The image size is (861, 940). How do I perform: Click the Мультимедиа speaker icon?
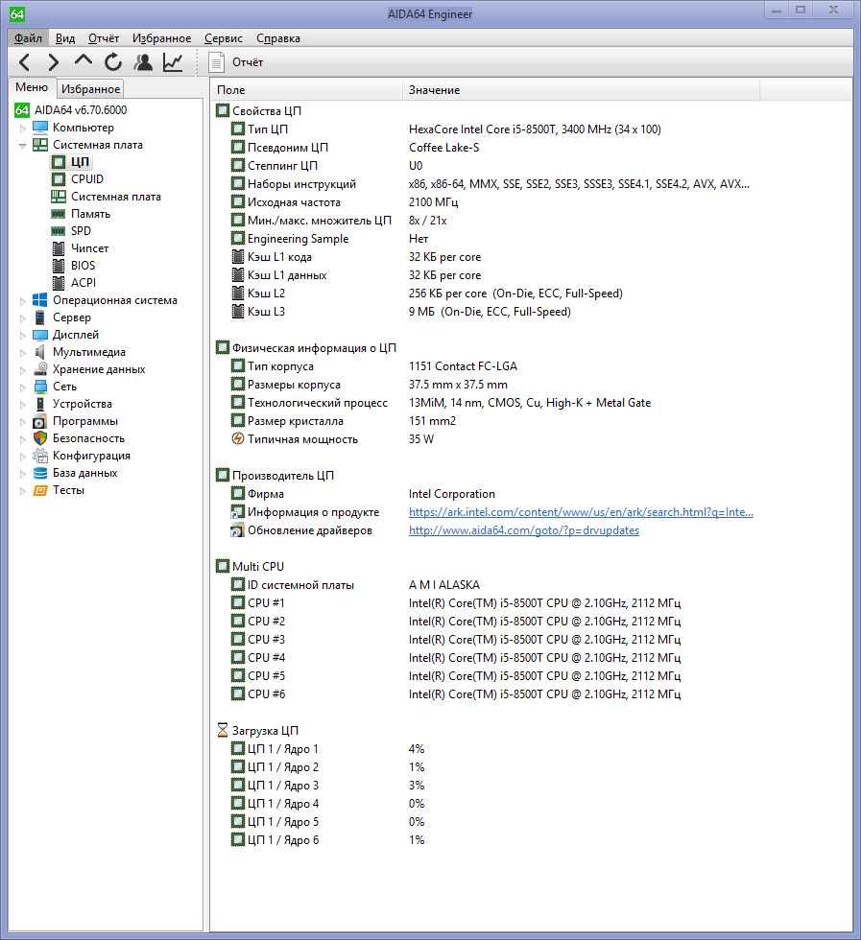(x=40, y=352)
